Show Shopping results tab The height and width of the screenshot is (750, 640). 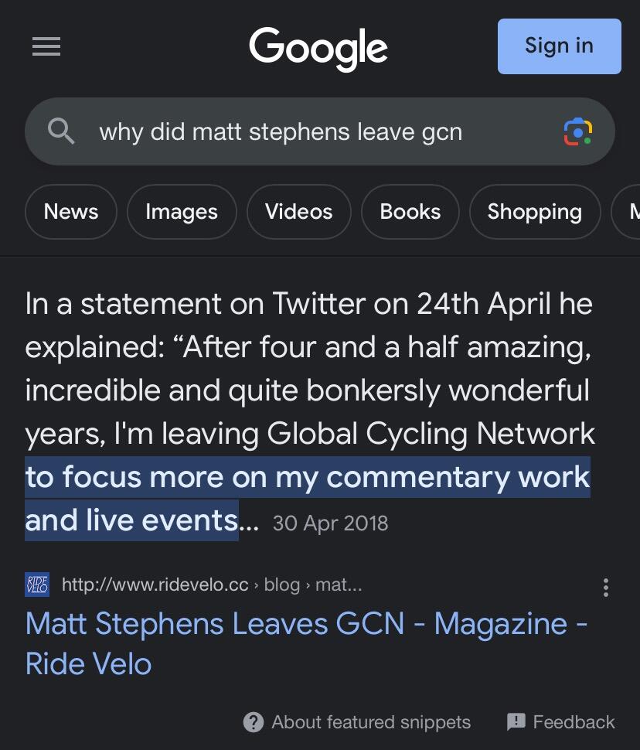point(534,212)
